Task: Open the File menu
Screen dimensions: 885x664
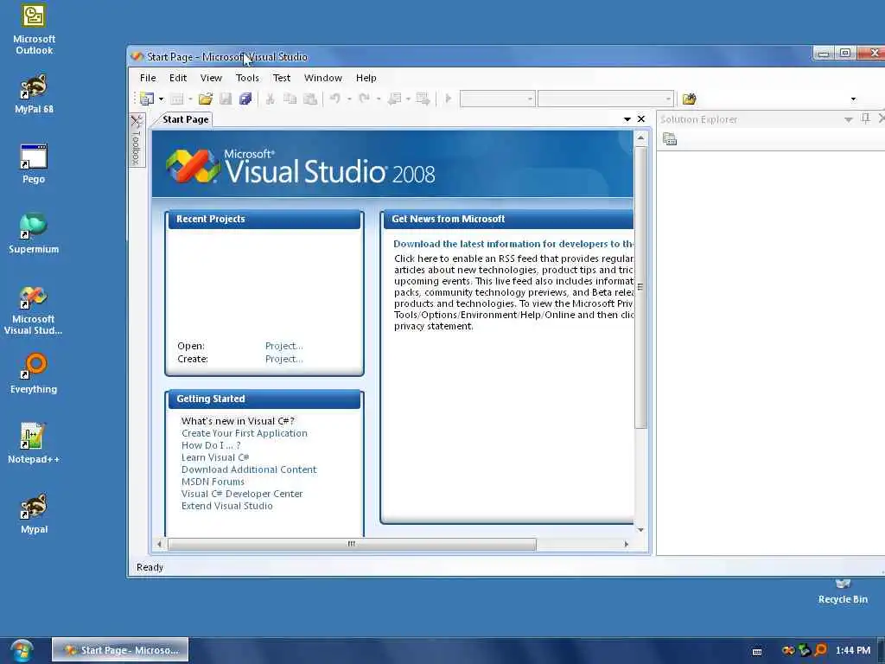Action: coord(148,78)
